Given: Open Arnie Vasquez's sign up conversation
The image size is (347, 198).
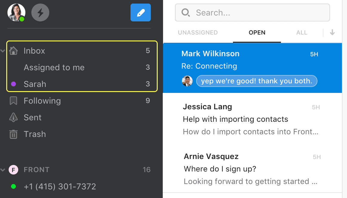Looking at the screenshot, I should pyautogui.click(x=253, y=169).
